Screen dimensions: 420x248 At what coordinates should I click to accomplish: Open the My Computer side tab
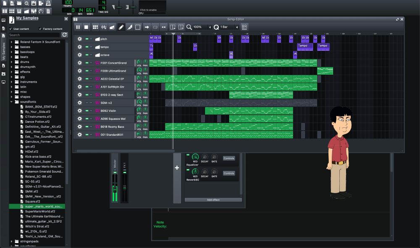click(x=3, y=82)
